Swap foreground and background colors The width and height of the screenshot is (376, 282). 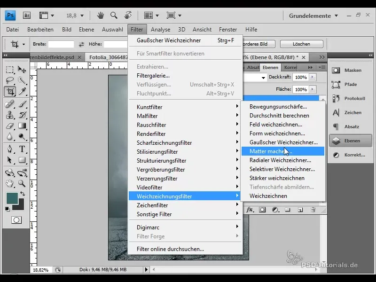click(x=23, y=193)
